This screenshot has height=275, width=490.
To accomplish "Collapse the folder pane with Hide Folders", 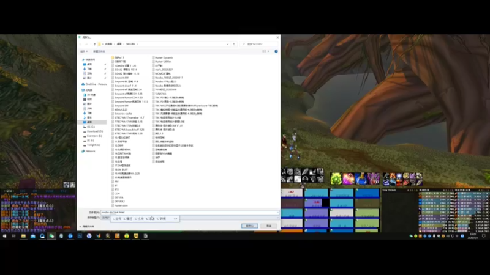I will pyautogui.click(x=87, y=226).
